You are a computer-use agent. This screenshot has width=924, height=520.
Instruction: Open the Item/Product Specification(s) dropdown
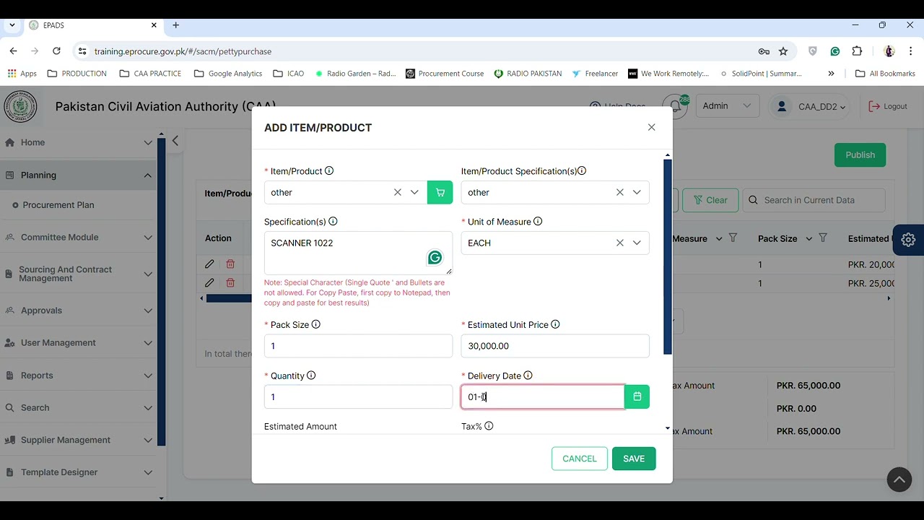coord(637,192)
